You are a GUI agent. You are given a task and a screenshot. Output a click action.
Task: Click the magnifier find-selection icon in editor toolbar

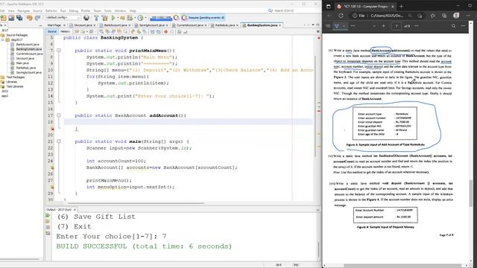tap(101, 31)
